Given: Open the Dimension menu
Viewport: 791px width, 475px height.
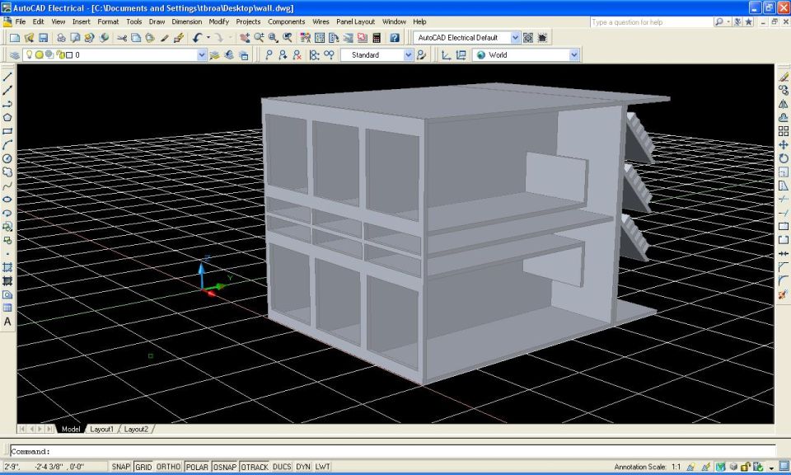Looking at the screenshot, I should (x=187, y=21).
